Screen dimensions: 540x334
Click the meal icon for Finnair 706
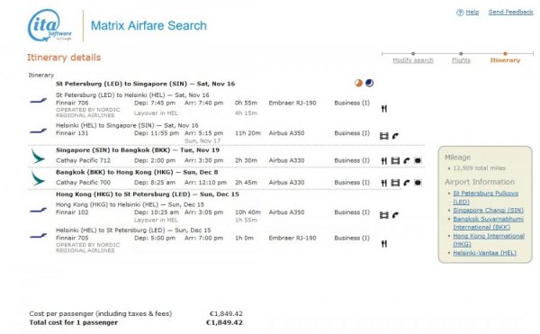(384, 109)
